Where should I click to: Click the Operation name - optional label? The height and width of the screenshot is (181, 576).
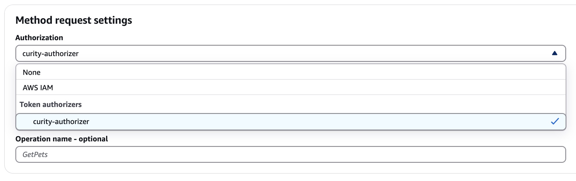(62, 139)
